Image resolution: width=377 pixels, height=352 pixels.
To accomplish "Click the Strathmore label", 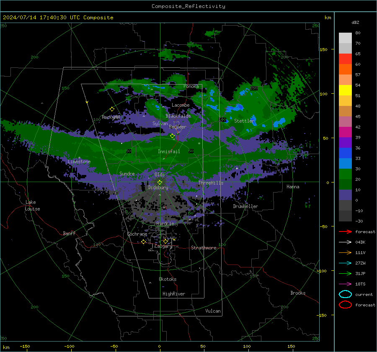I will pyautogui.click(x=204, y=248).
